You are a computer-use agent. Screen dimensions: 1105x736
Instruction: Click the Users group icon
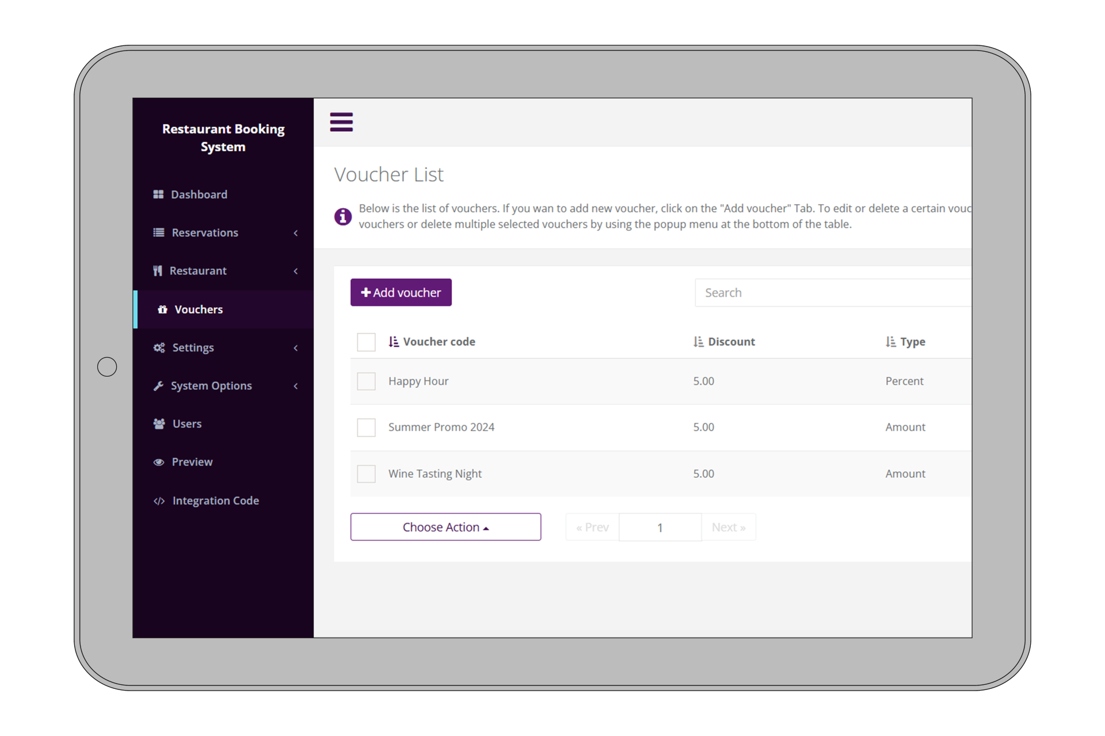coord(159,424)
